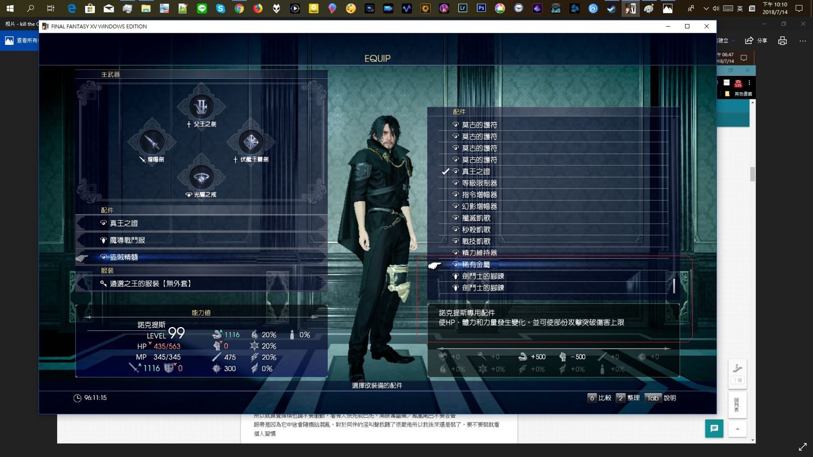Open the 說明 help via Tab button
Image resolution: width=813 pixels, height=457 pixels.
click(x=660, y=398)
